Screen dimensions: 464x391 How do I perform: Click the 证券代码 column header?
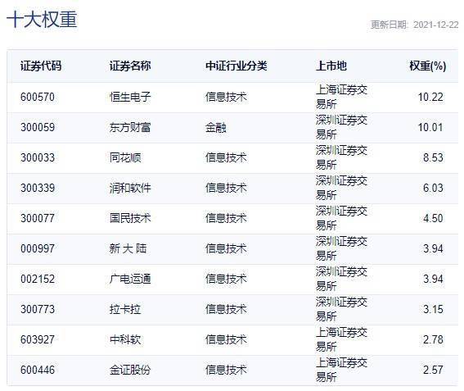coord(41,66)
